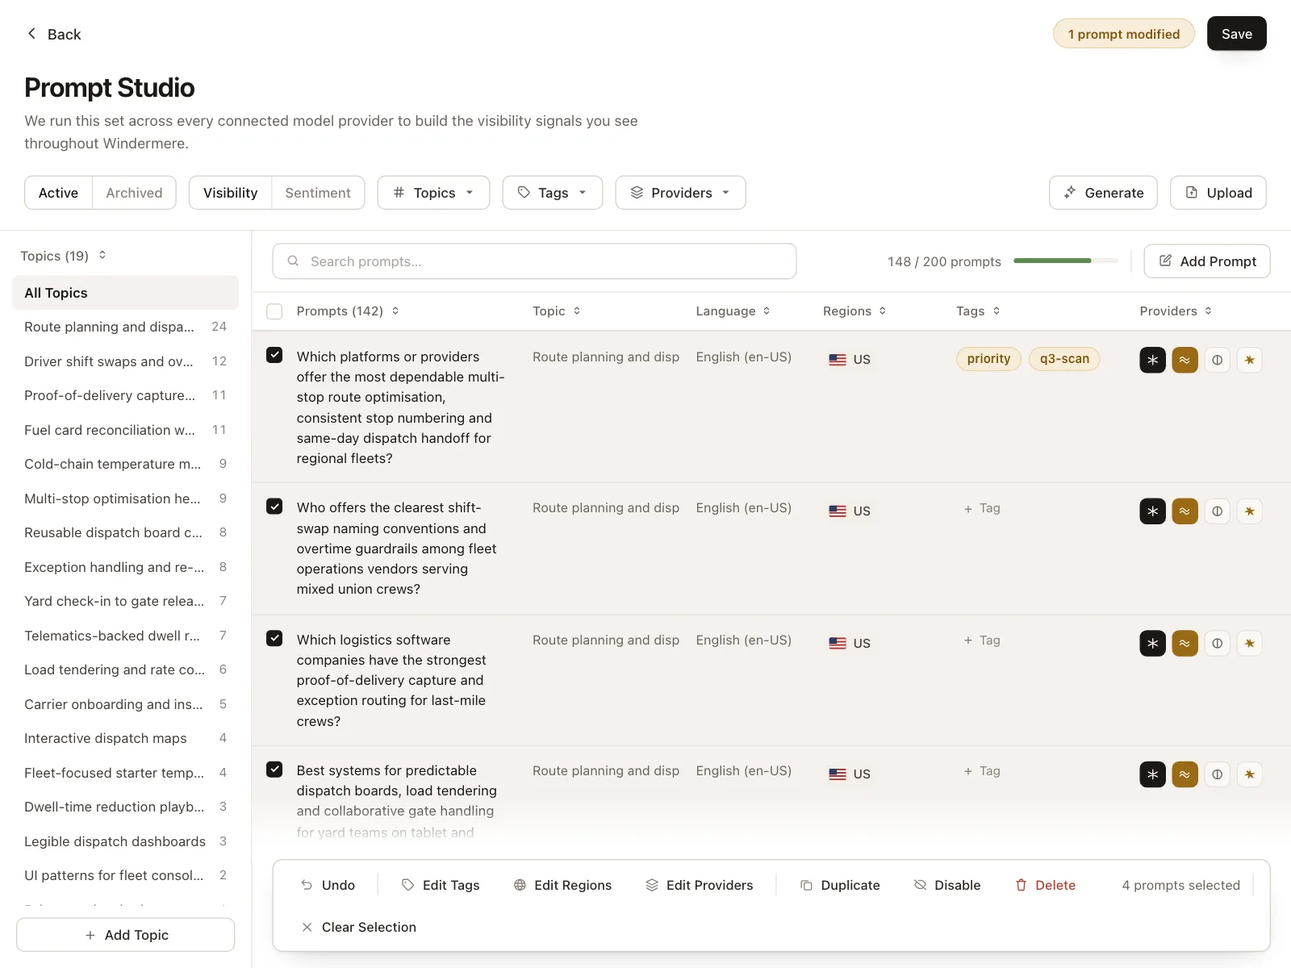Toggle the star provider icon in the multi-stop route optimisation row
The image size is (1291, 968).
1249,360
